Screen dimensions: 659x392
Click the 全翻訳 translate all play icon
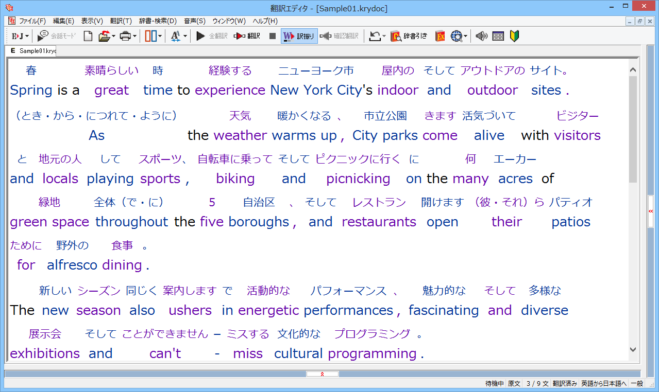click(211, 36)
